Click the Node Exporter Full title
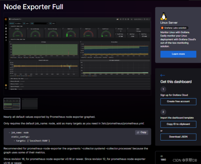Screen dimensions: 201x164 (x=34, y=7)
